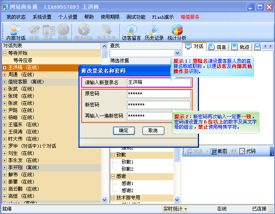Switch to the 信息 tab
This screenshot has width=275, height=214.
pyautogui.click(x=217, y=47)
